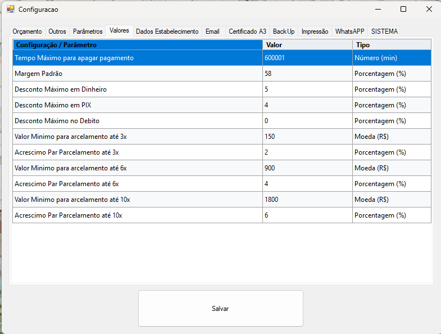Edit the Acrescimo até 3x value 2
The height and width of the screenshot is (334, 441).
coord(307,152)
